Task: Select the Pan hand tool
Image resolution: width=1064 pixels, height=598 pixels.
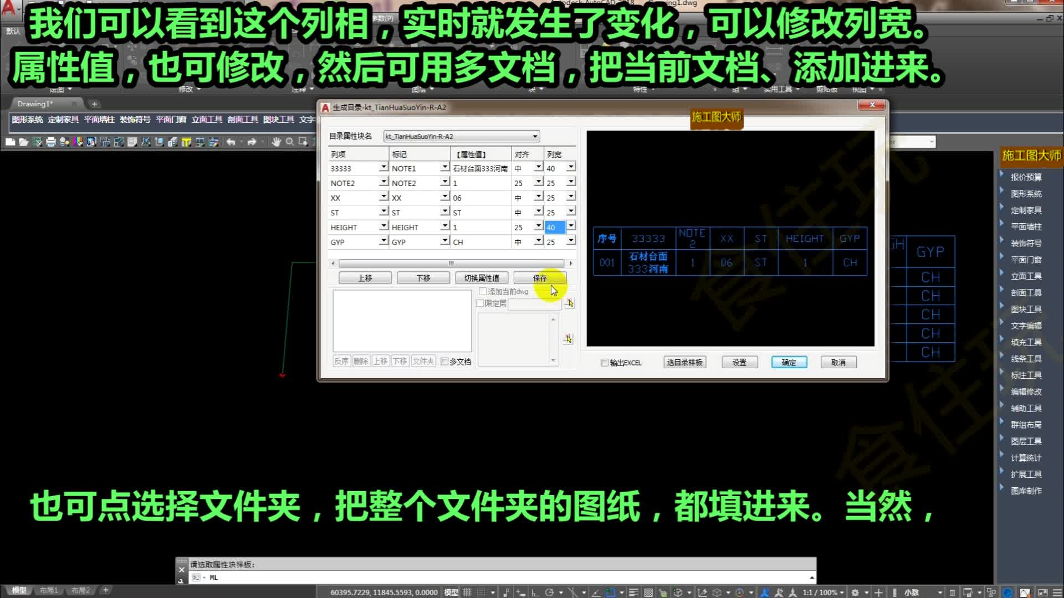Action: point(276,142)
